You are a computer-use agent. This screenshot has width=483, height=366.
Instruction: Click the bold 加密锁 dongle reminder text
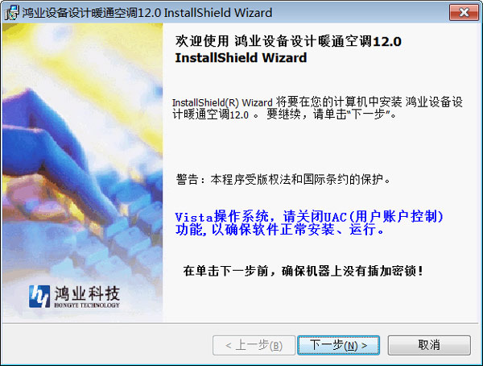click(303, 271)
